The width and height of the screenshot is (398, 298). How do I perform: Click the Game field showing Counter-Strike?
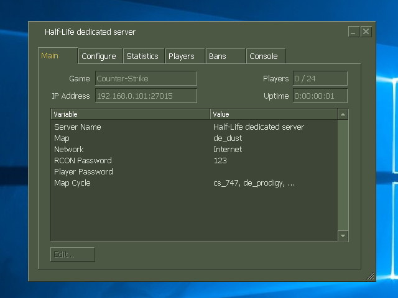tap(146, 79)
